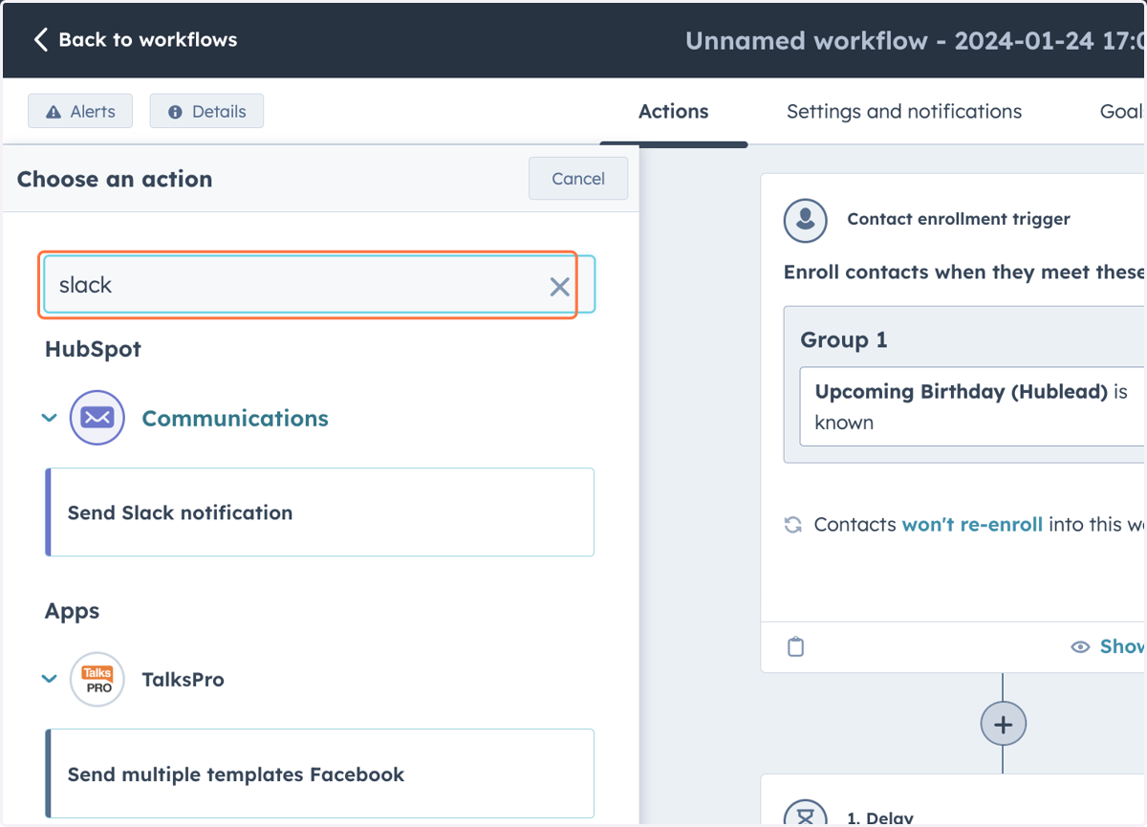The width and height of the screenshot is (1147, 827).
Task: Choose Send multiple templates Facebook action
Action: click(x=320, y=773)
